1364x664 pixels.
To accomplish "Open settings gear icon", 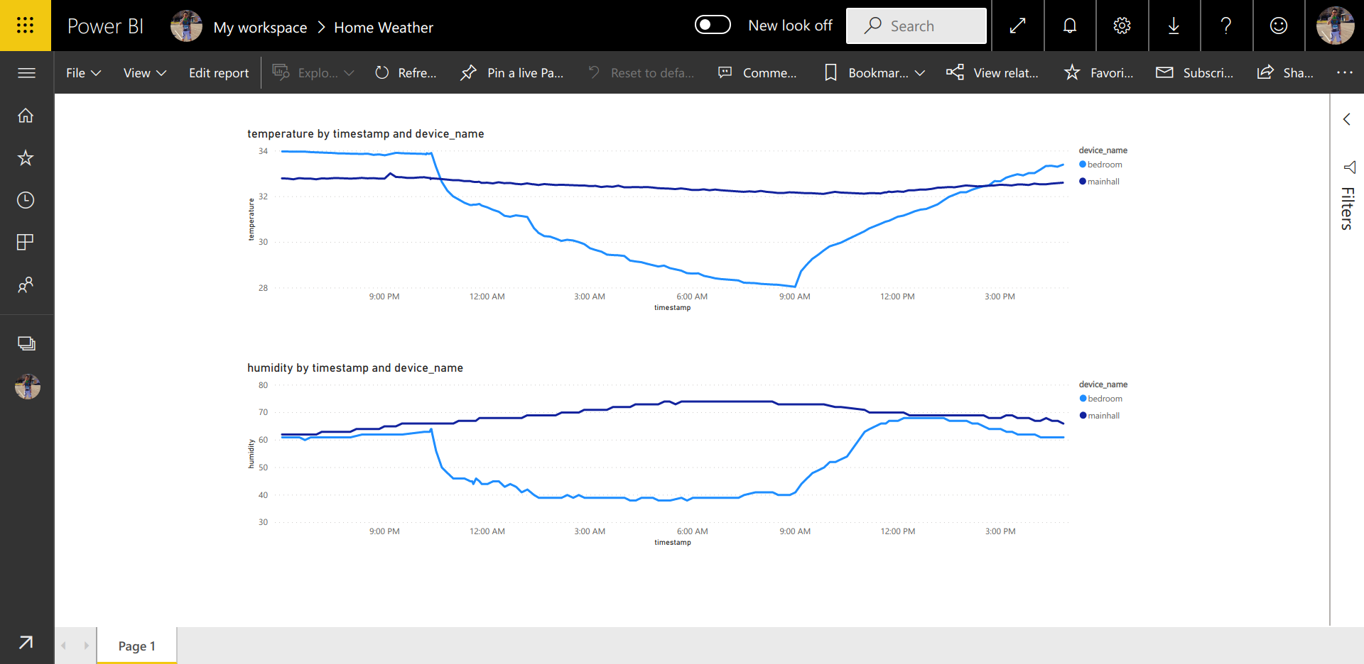I will [x=1122, y=26].
